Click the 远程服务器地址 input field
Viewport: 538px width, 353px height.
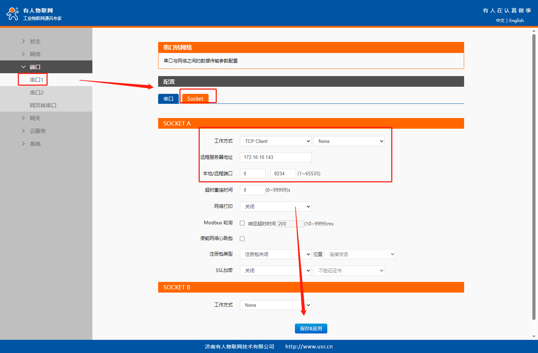point(276,157)
